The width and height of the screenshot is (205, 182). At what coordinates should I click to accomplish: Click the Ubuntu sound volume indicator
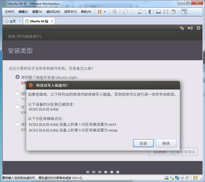click(190, 28)
